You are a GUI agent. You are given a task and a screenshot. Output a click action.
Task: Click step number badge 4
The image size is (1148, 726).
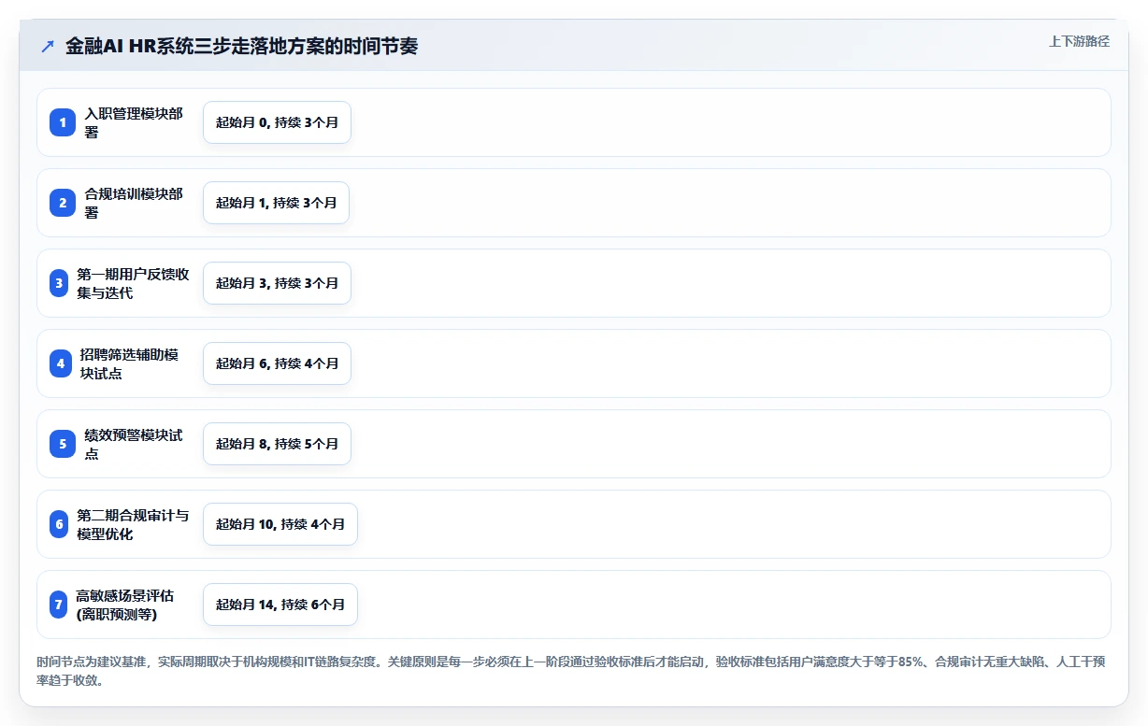click(61, 363)
